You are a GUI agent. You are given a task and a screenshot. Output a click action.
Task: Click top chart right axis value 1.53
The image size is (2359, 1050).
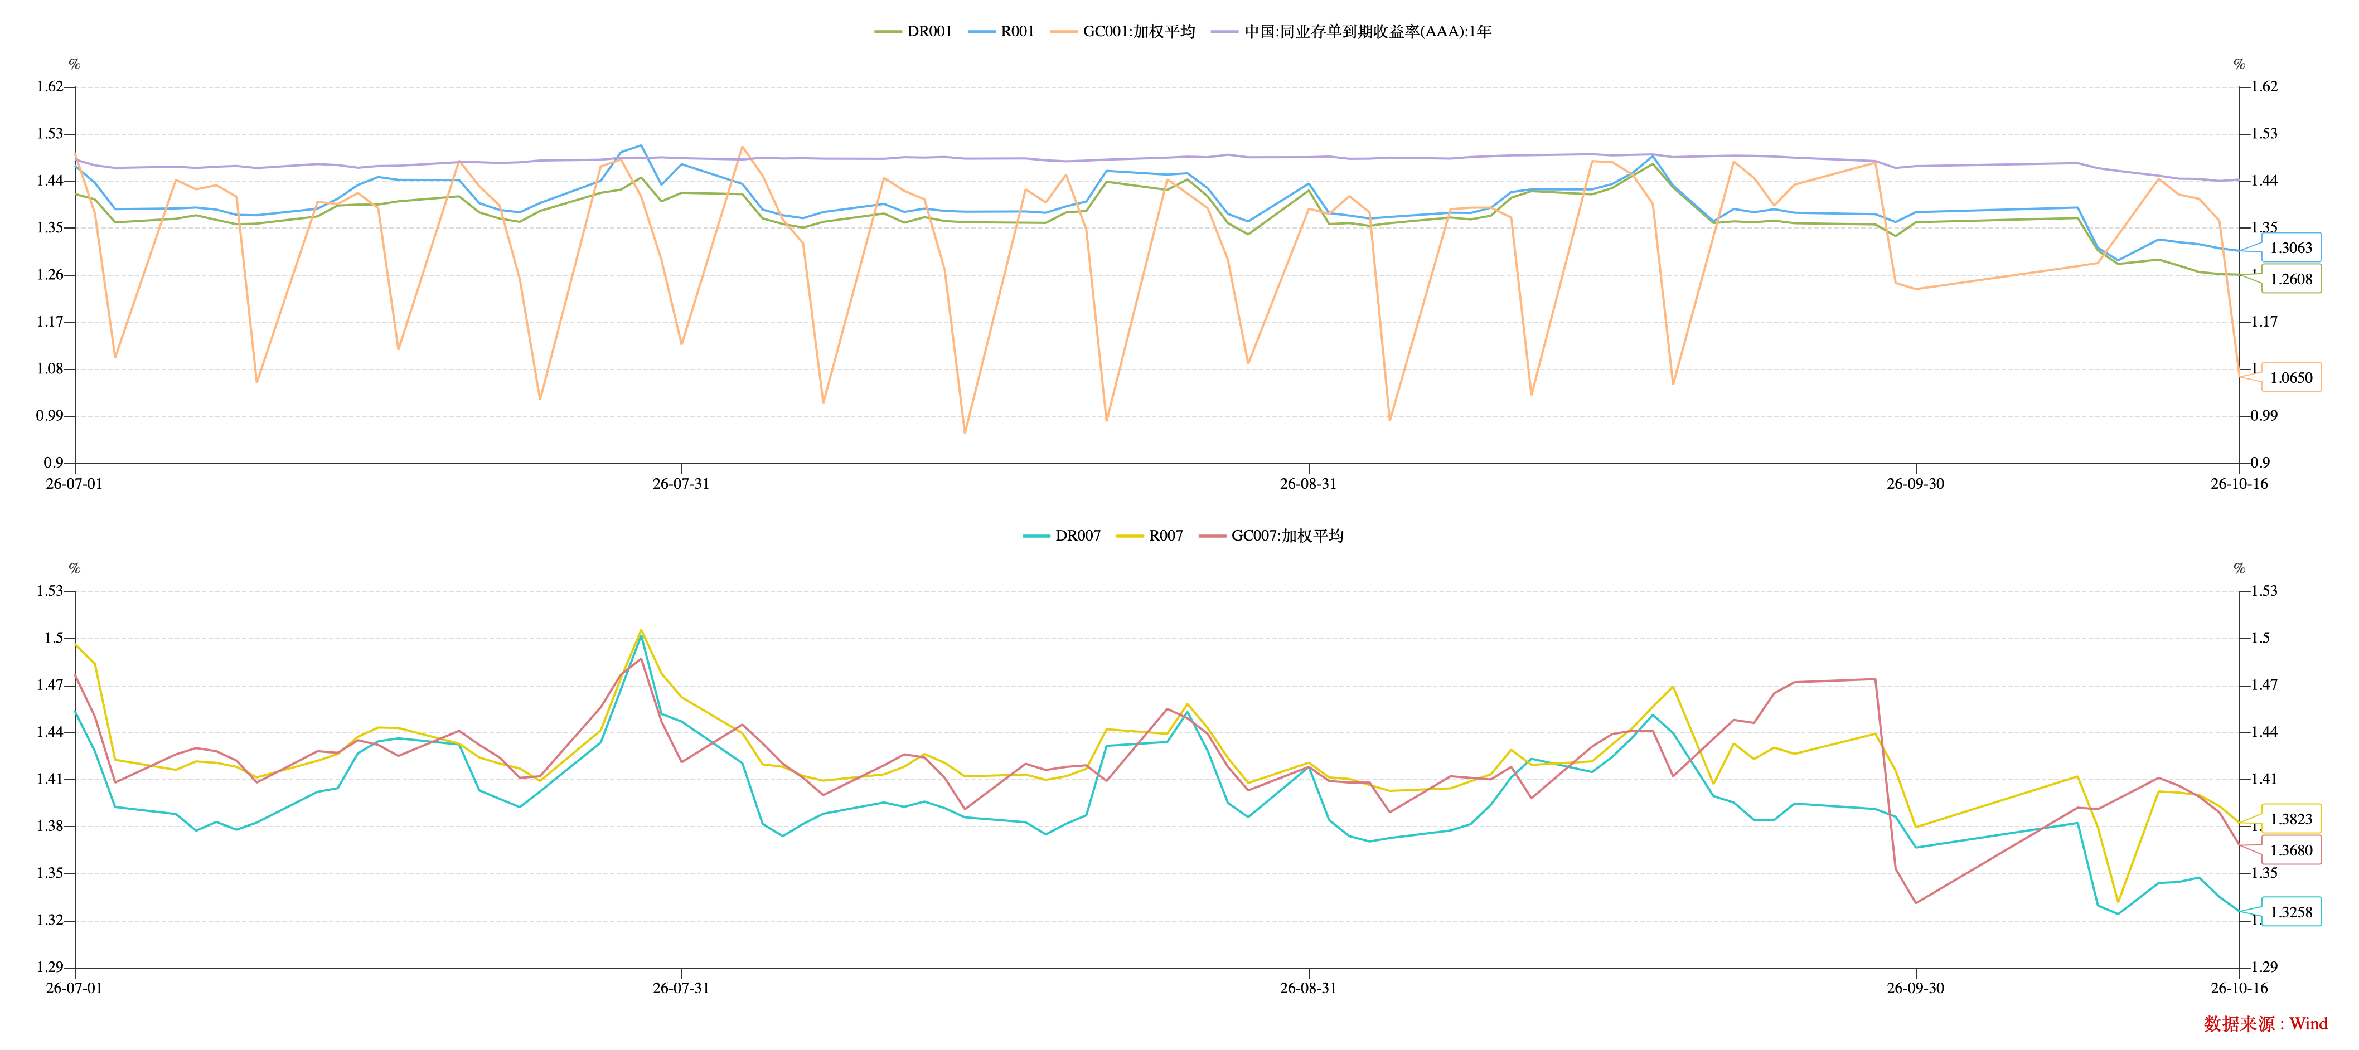[x=2264, y=134]
